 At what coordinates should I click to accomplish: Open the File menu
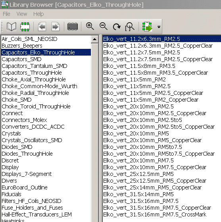point(6,14)
